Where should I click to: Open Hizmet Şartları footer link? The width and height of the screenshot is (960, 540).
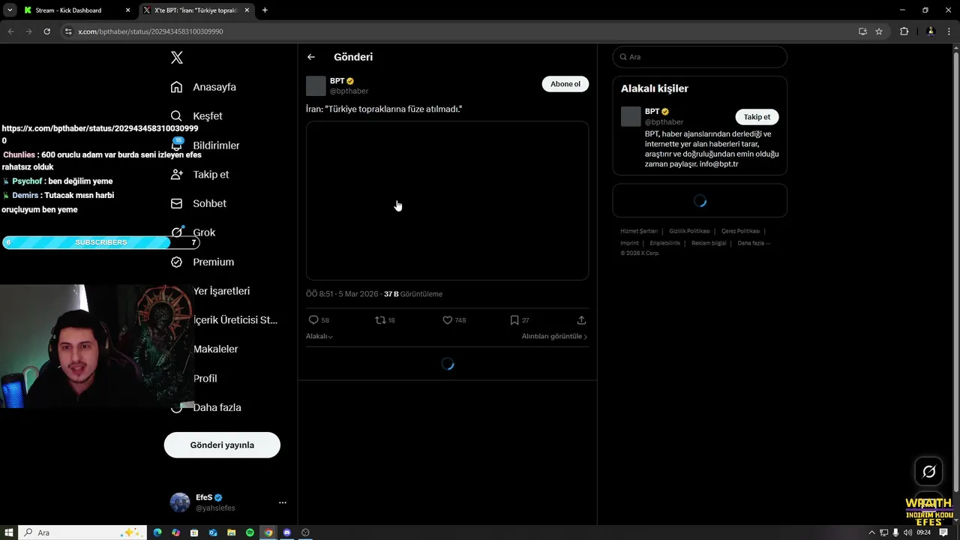tap(639, 231)
